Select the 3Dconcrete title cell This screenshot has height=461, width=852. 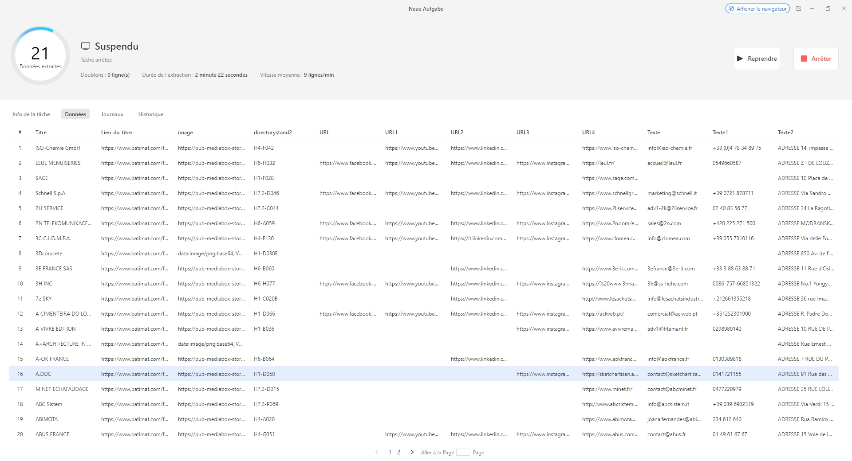tap(49, 254)
